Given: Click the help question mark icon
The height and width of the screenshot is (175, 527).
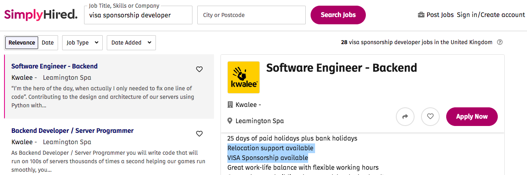Looking at the screenshot, I should click(500, 42).
